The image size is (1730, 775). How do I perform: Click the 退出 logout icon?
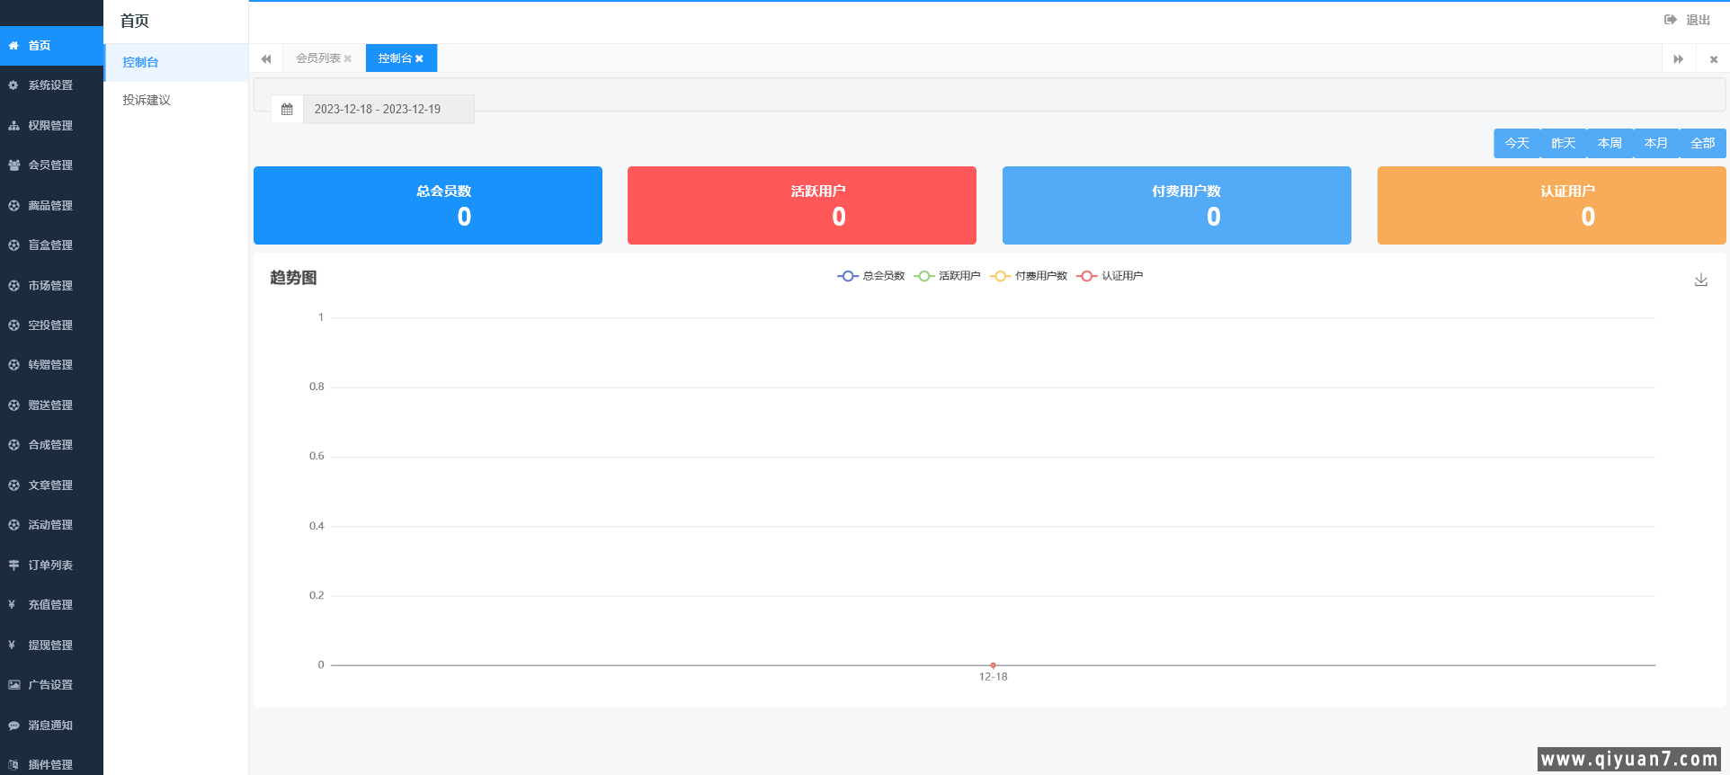(1670, 20)
